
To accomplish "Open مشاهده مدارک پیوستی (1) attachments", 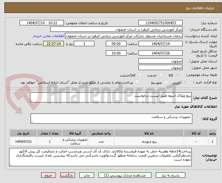I will [x=125, y=175].
